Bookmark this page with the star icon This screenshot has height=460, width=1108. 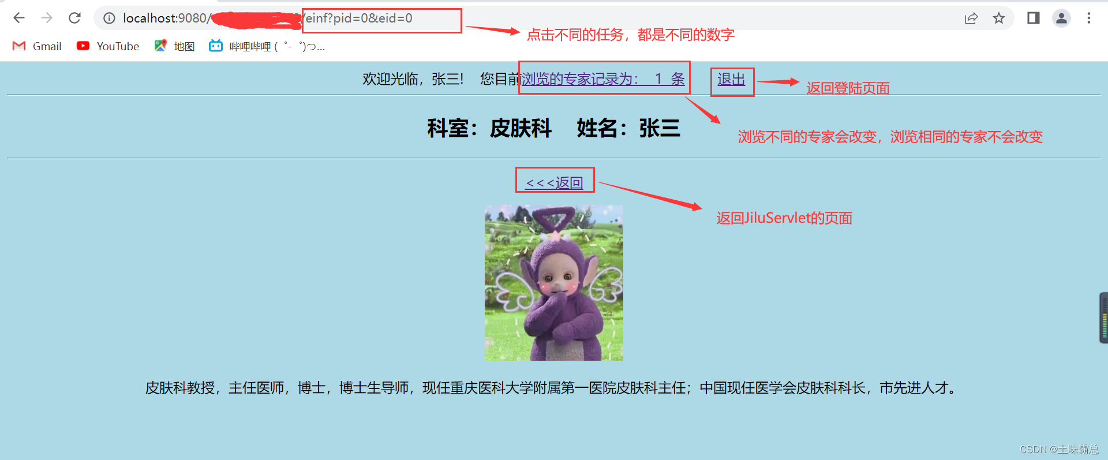click(x=999, y=18)
